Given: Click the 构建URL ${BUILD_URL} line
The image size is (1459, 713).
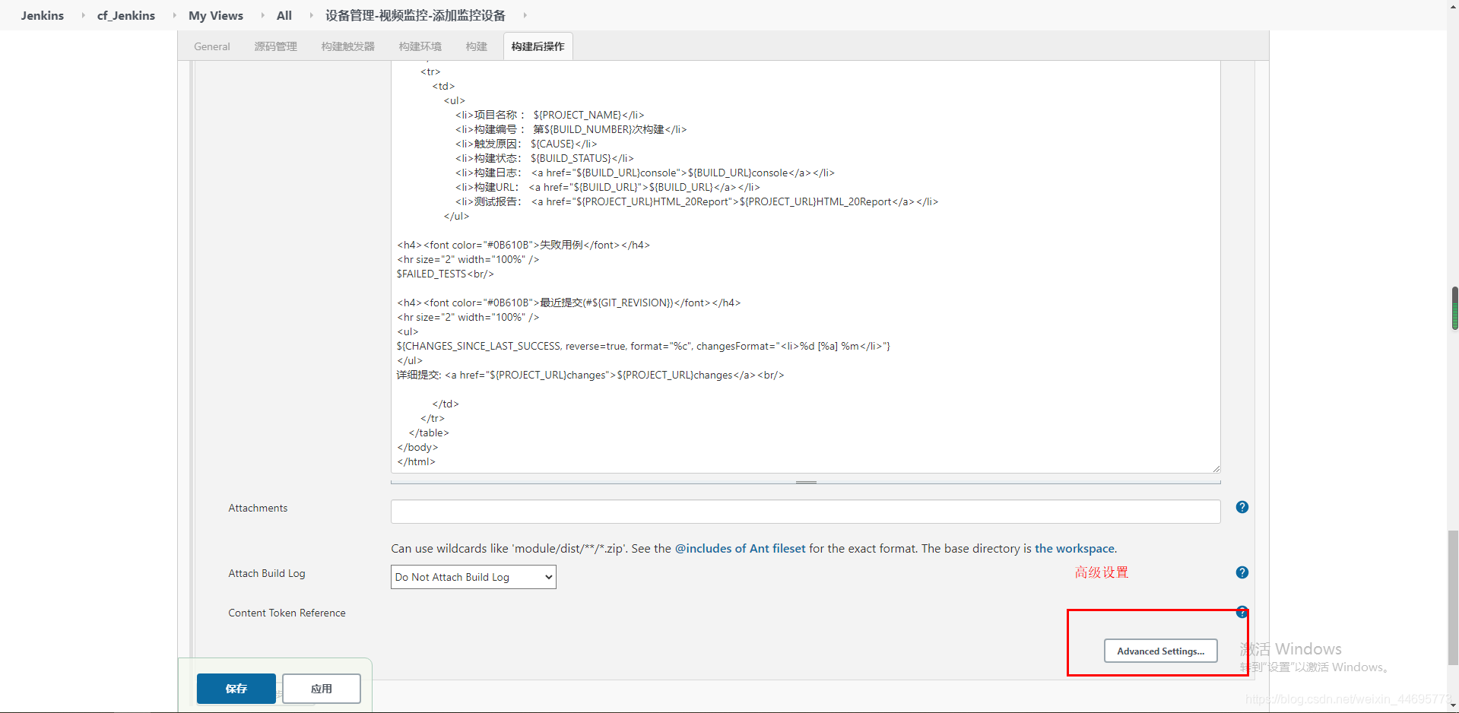Looking at the screenshot, I should pos(607,187).
